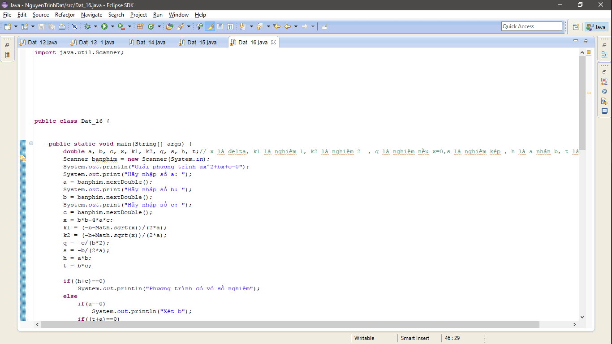Open the Next Annotation dropdown arrow

coord(251,26)
